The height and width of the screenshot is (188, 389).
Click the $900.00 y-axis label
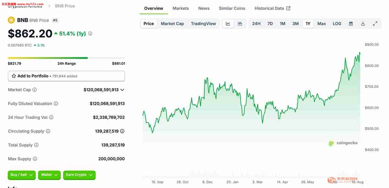372,45
